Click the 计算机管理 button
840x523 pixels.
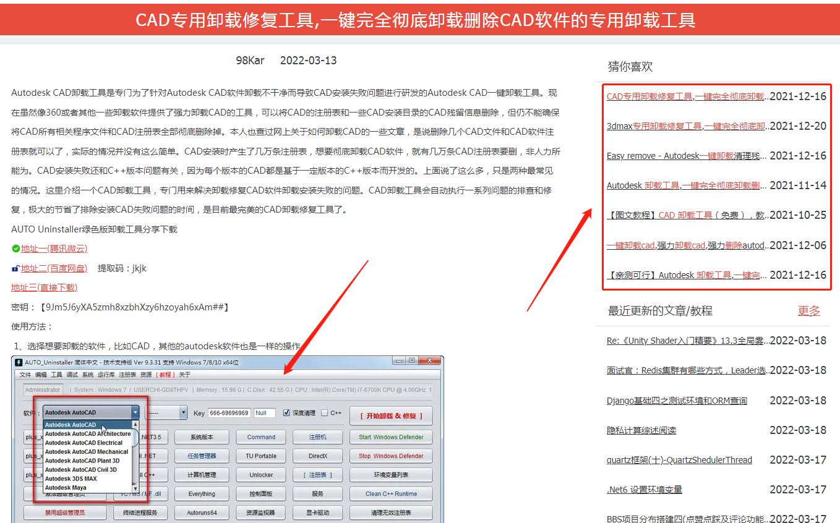click(x=202, y=475)
